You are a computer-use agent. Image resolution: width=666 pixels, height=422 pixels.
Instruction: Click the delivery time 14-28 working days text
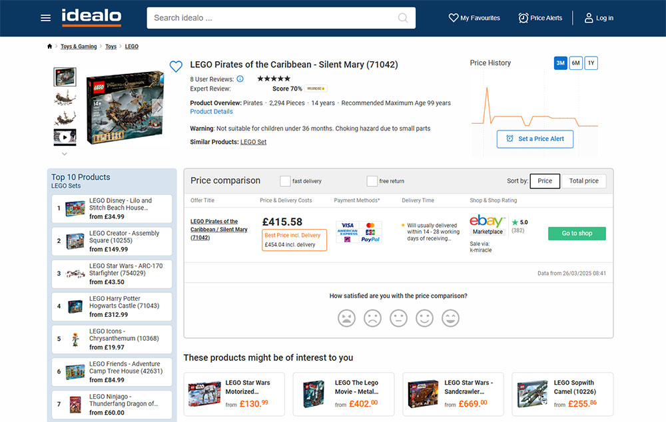point(434,232)
